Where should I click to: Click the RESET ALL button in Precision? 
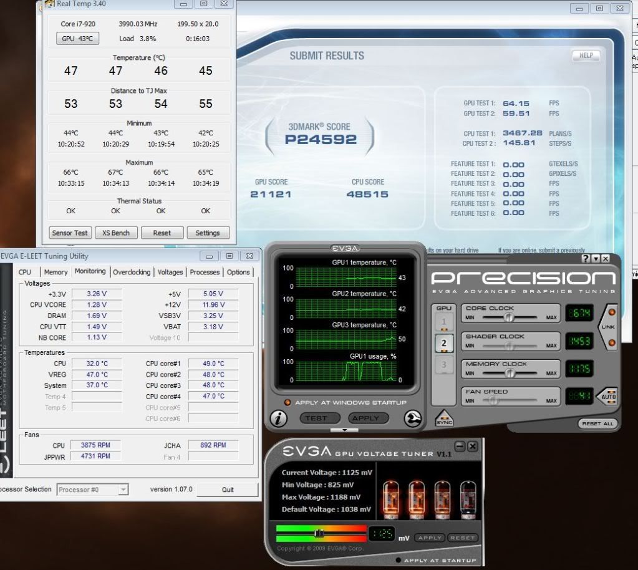click(x=598, y=423)
